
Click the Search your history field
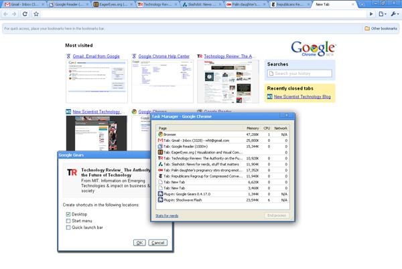point(299,74)
